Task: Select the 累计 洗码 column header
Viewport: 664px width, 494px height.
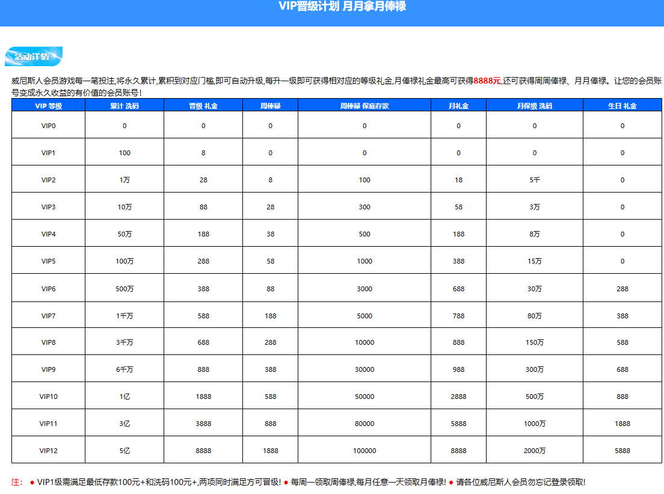Action: [124, 105]
